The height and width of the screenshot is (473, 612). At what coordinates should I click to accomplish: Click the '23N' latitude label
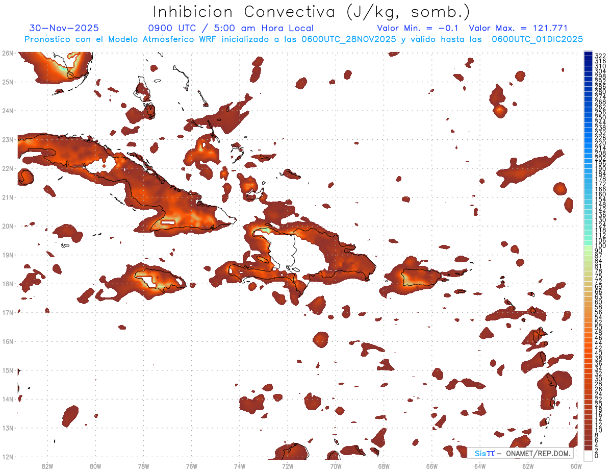tap(7, 139)
